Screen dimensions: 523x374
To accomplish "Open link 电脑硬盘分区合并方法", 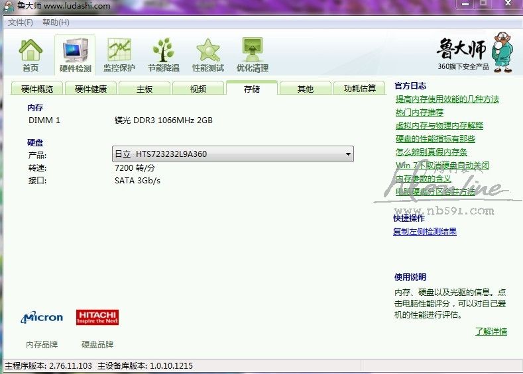I will click(436, 191).
